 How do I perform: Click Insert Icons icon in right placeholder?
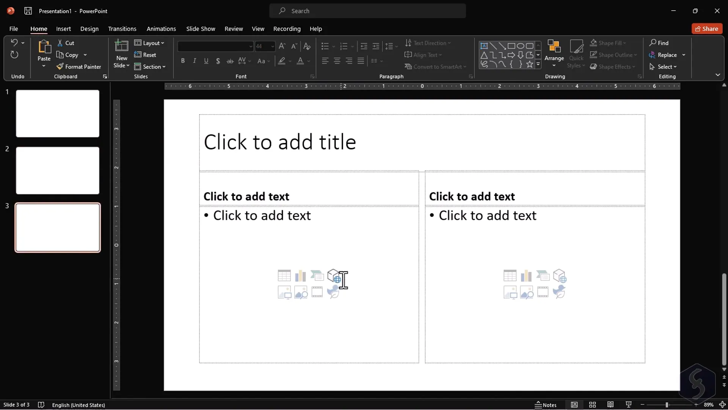(x=559, y=292)
